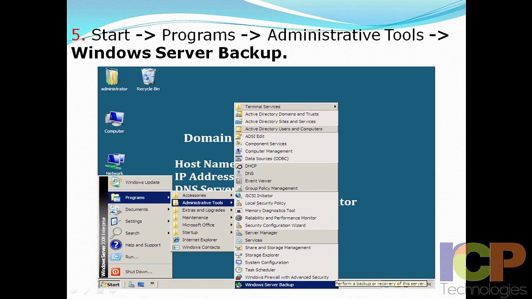Click the iSCSI Initiator globe icon
This screenshot has height=299, width=532.
239,196
